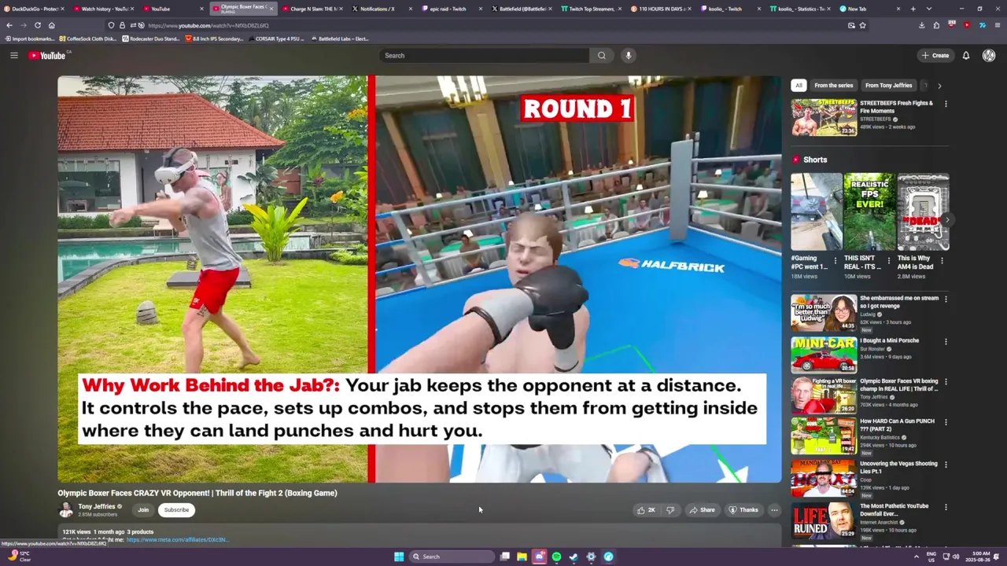Go back with browser back arrow

click(9, 25)
